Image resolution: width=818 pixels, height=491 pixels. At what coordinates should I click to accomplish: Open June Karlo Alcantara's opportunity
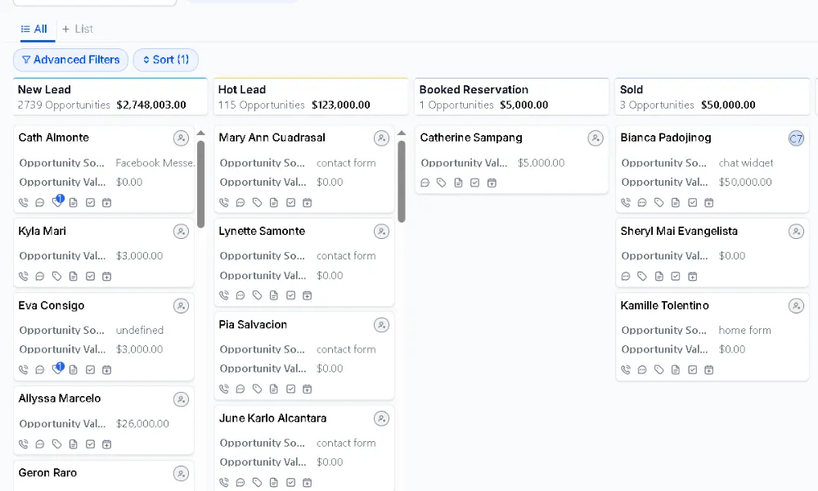coord(272,418)
